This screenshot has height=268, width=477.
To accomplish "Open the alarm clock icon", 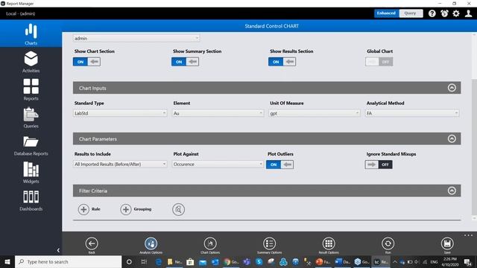I will [444, 13].
